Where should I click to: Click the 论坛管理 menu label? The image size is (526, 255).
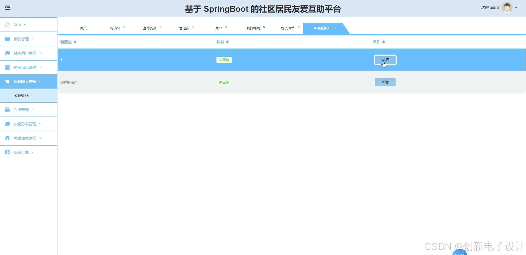pos(21,110)
